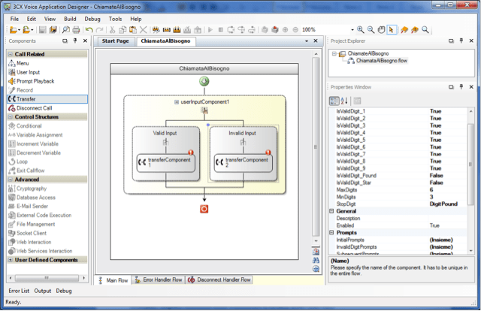This screenshot has height=311, width=481.
Task: Select the Increment Variable component
Action: (33, 143)
